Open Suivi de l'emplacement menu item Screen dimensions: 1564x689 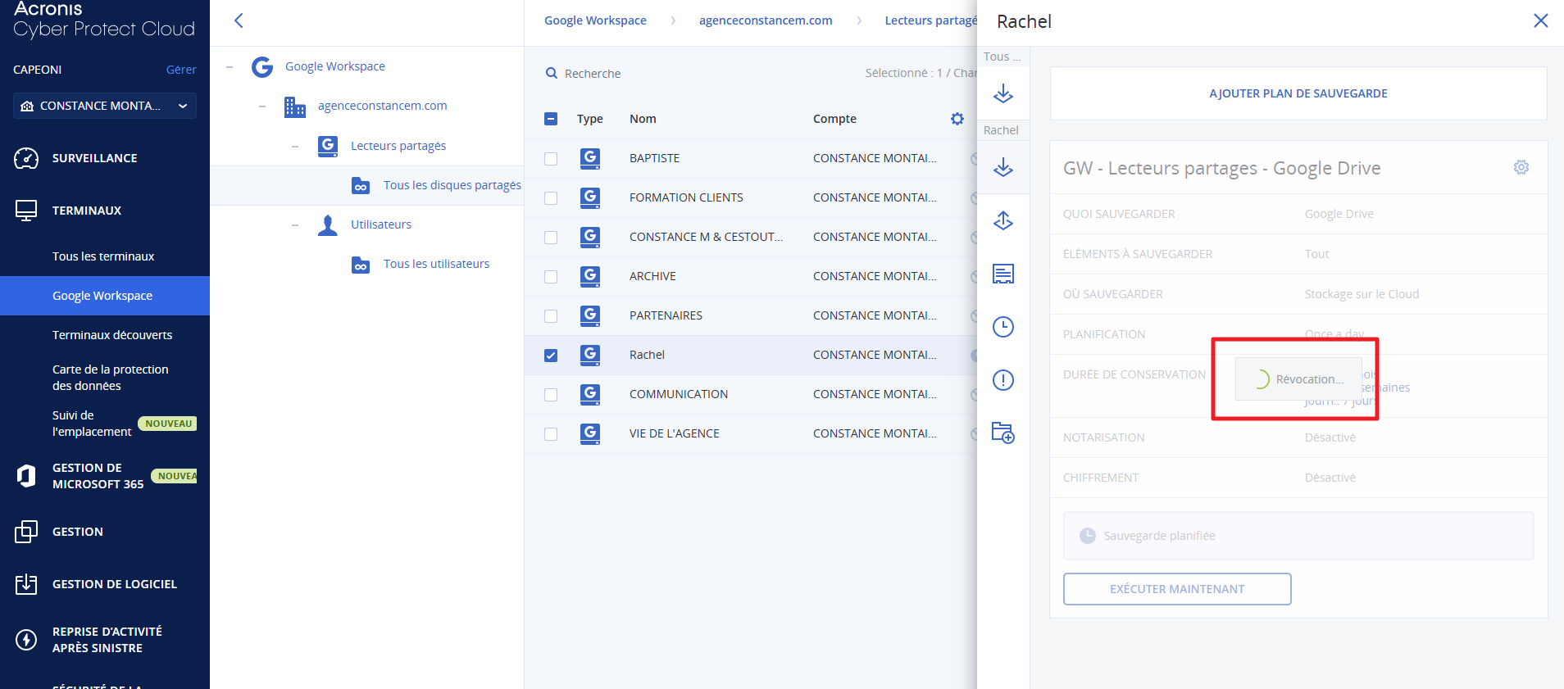click(x=92, y=424)
